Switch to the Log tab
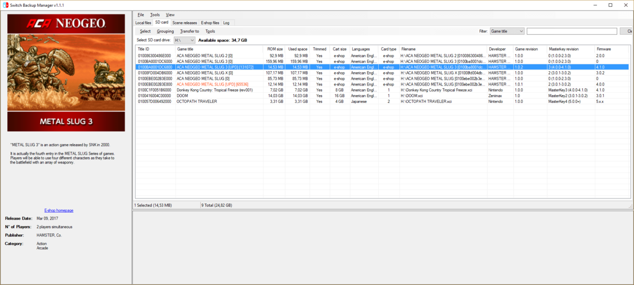 point(226,23)
